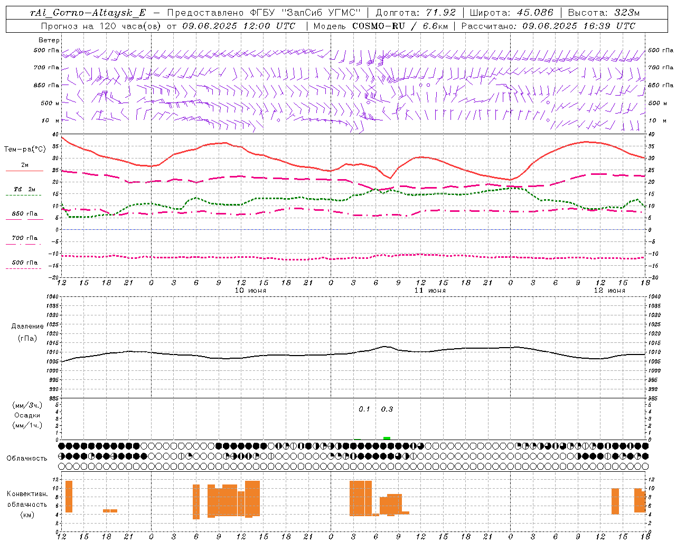This screenshot has width=676, height=541.
Task: Click 40 on the right temperature axis
Action: pyautogui.click(x=652, y=135)
